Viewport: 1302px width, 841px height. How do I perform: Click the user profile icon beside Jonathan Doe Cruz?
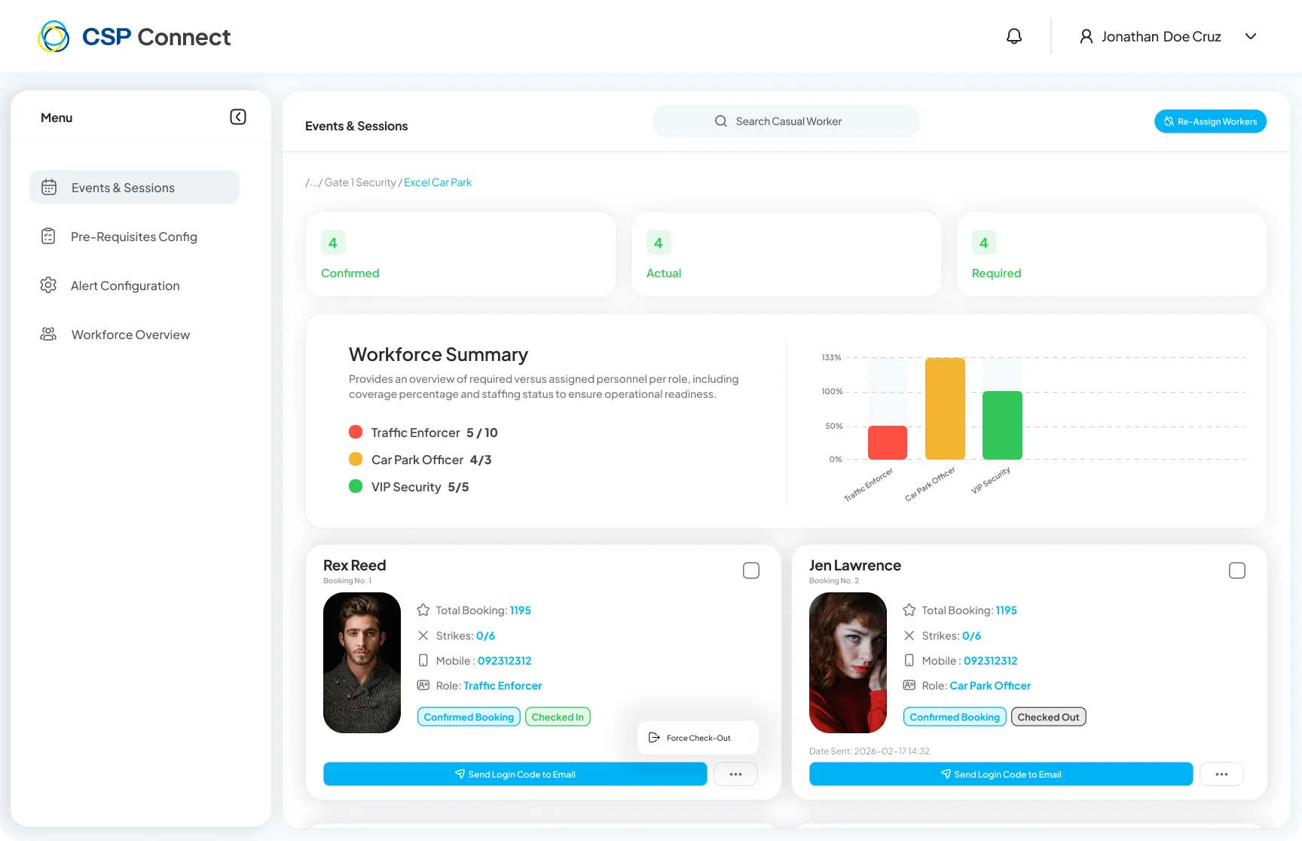click(1086, 36)
